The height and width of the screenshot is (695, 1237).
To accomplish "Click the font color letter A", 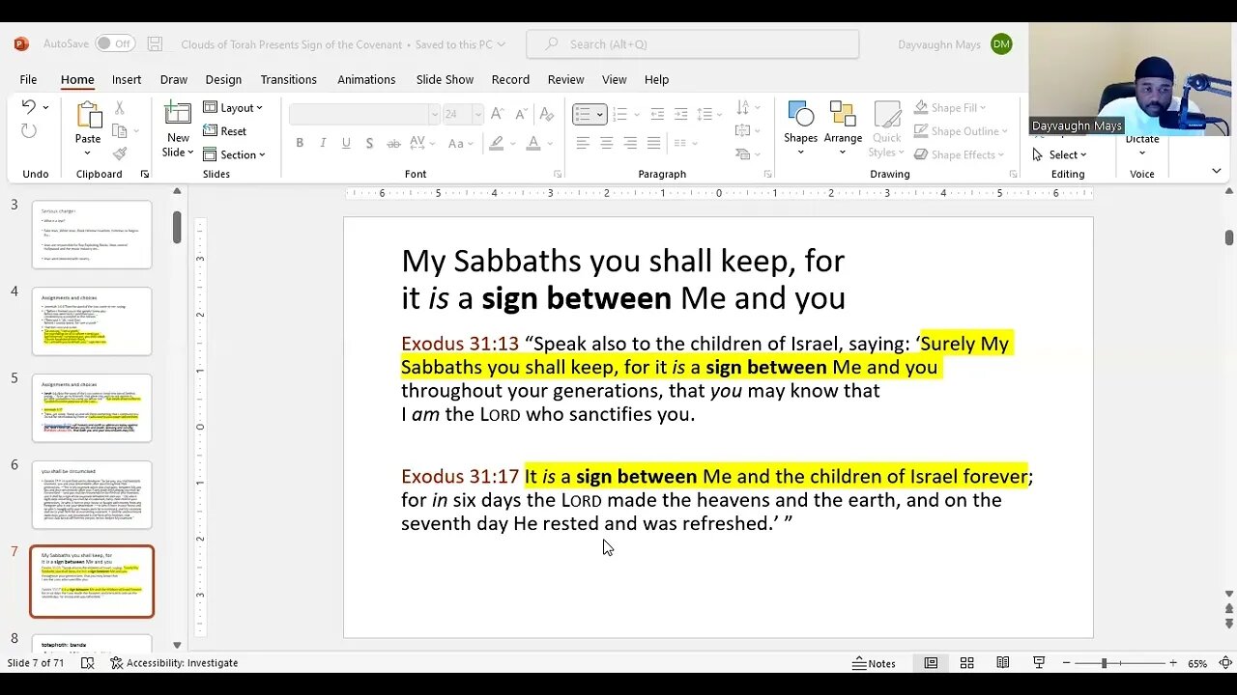I will pos(532,143).
